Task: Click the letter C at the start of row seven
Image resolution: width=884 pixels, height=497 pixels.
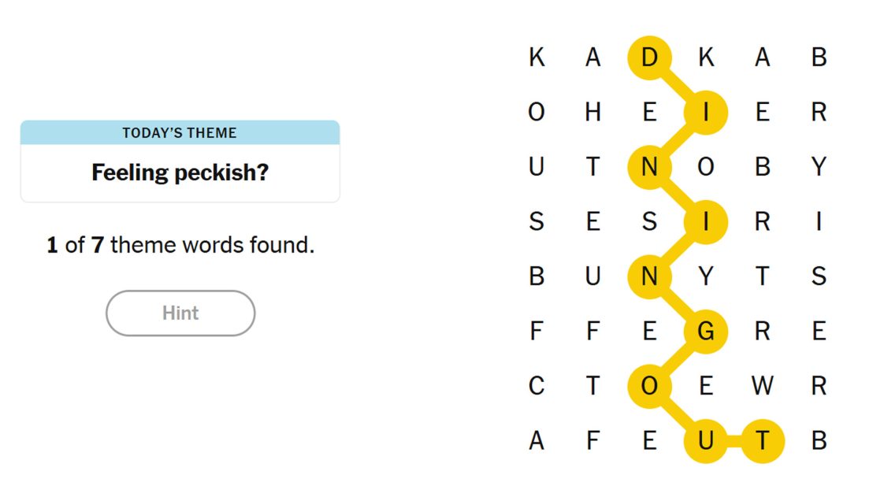Action: [x=537, y=386]
